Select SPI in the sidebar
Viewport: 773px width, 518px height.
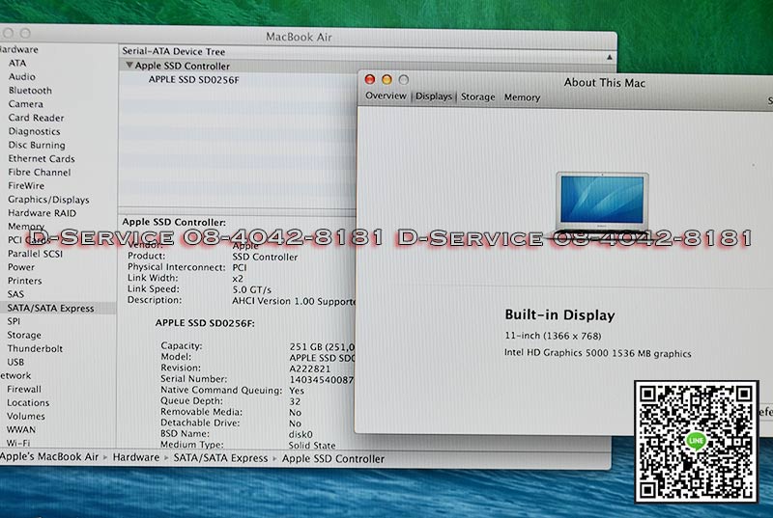point(14,321)
